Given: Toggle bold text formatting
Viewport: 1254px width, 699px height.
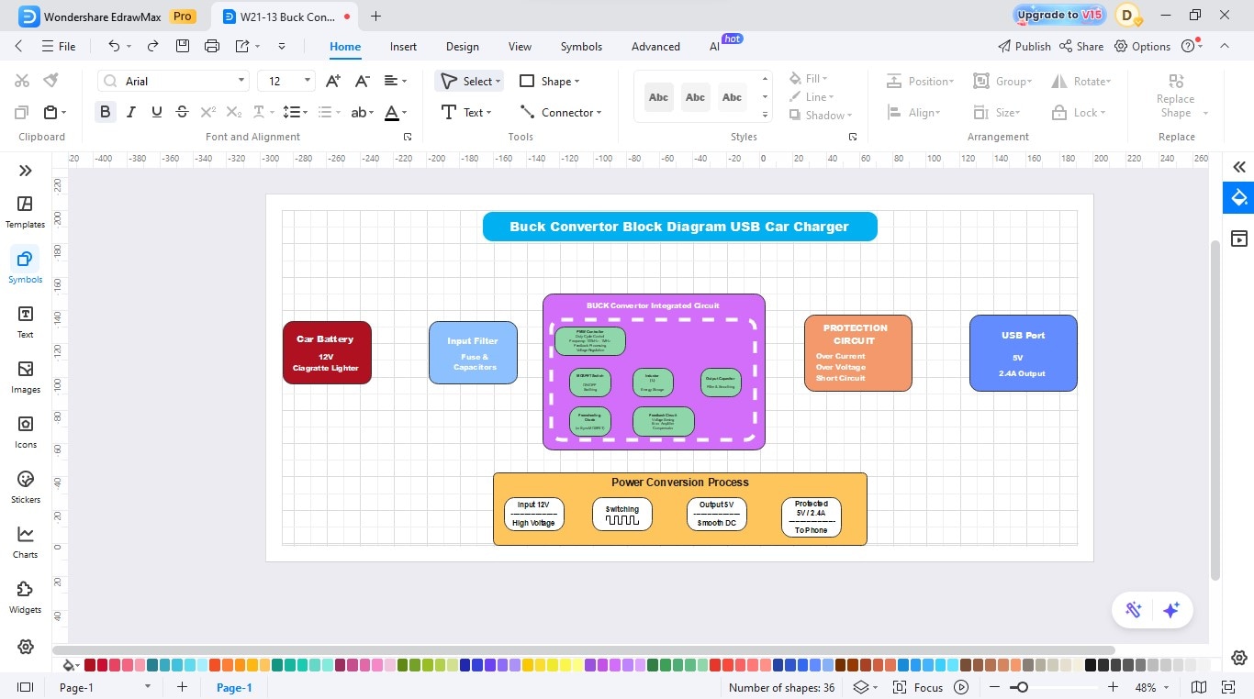Looking at the screenshot, I should pyautogui.click(x=106, y=112).
